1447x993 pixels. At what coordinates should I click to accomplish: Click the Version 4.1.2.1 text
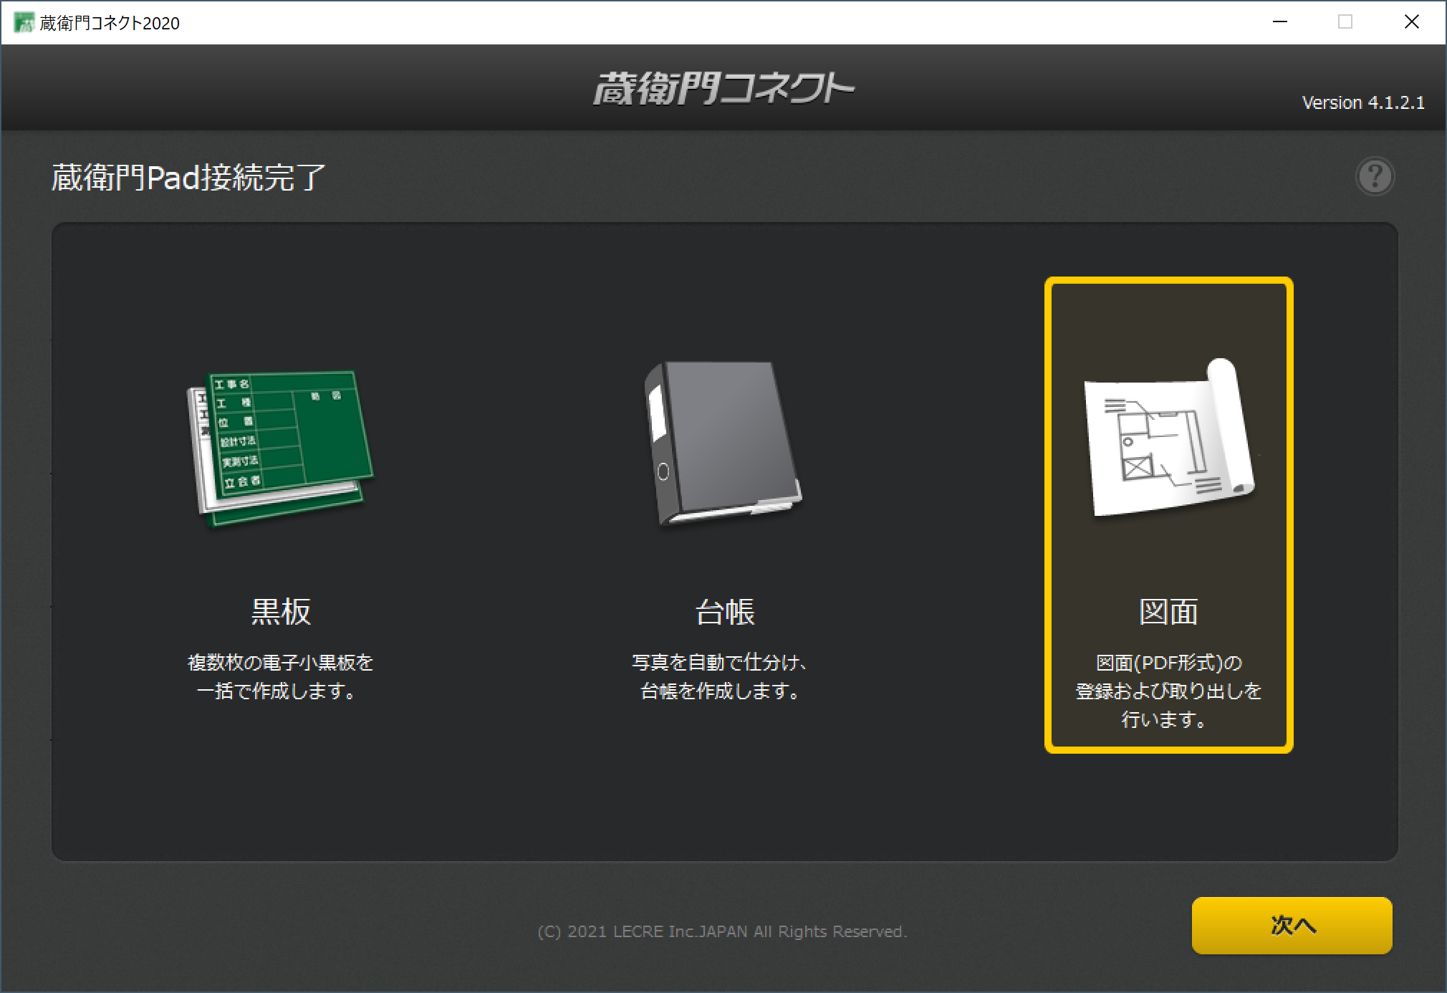point(1362,102)
